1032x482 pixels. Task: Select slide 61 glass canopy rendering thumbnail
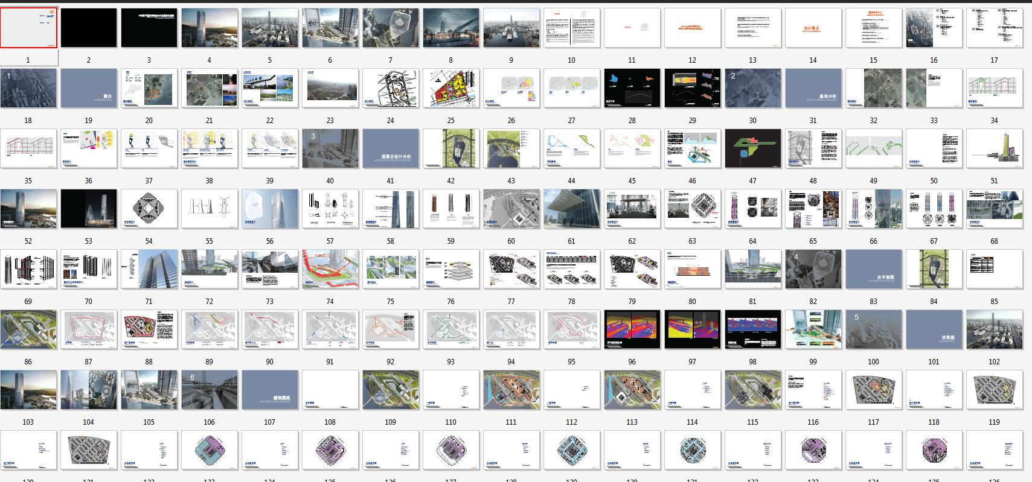pos(572,209)
